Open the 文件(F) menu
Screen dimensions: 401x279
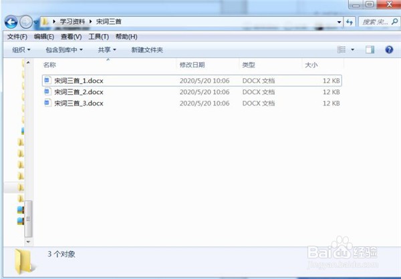(x=17, y=37)
